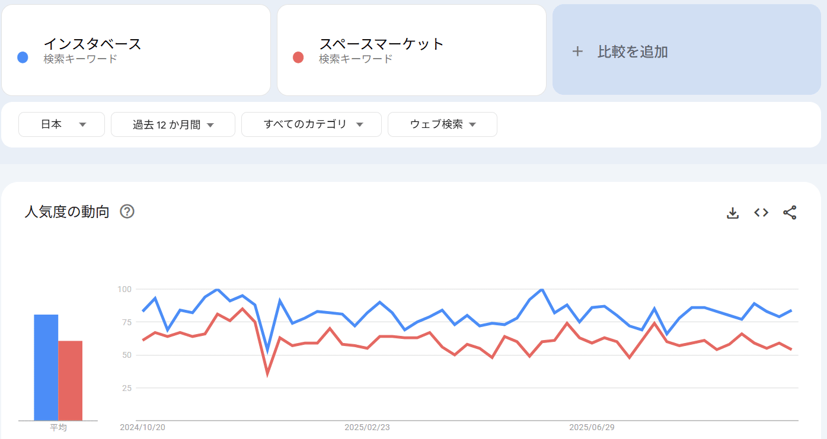Click the 人気度の動向 heading
This screenshot has height=439, width=827.
pos(67,212)
